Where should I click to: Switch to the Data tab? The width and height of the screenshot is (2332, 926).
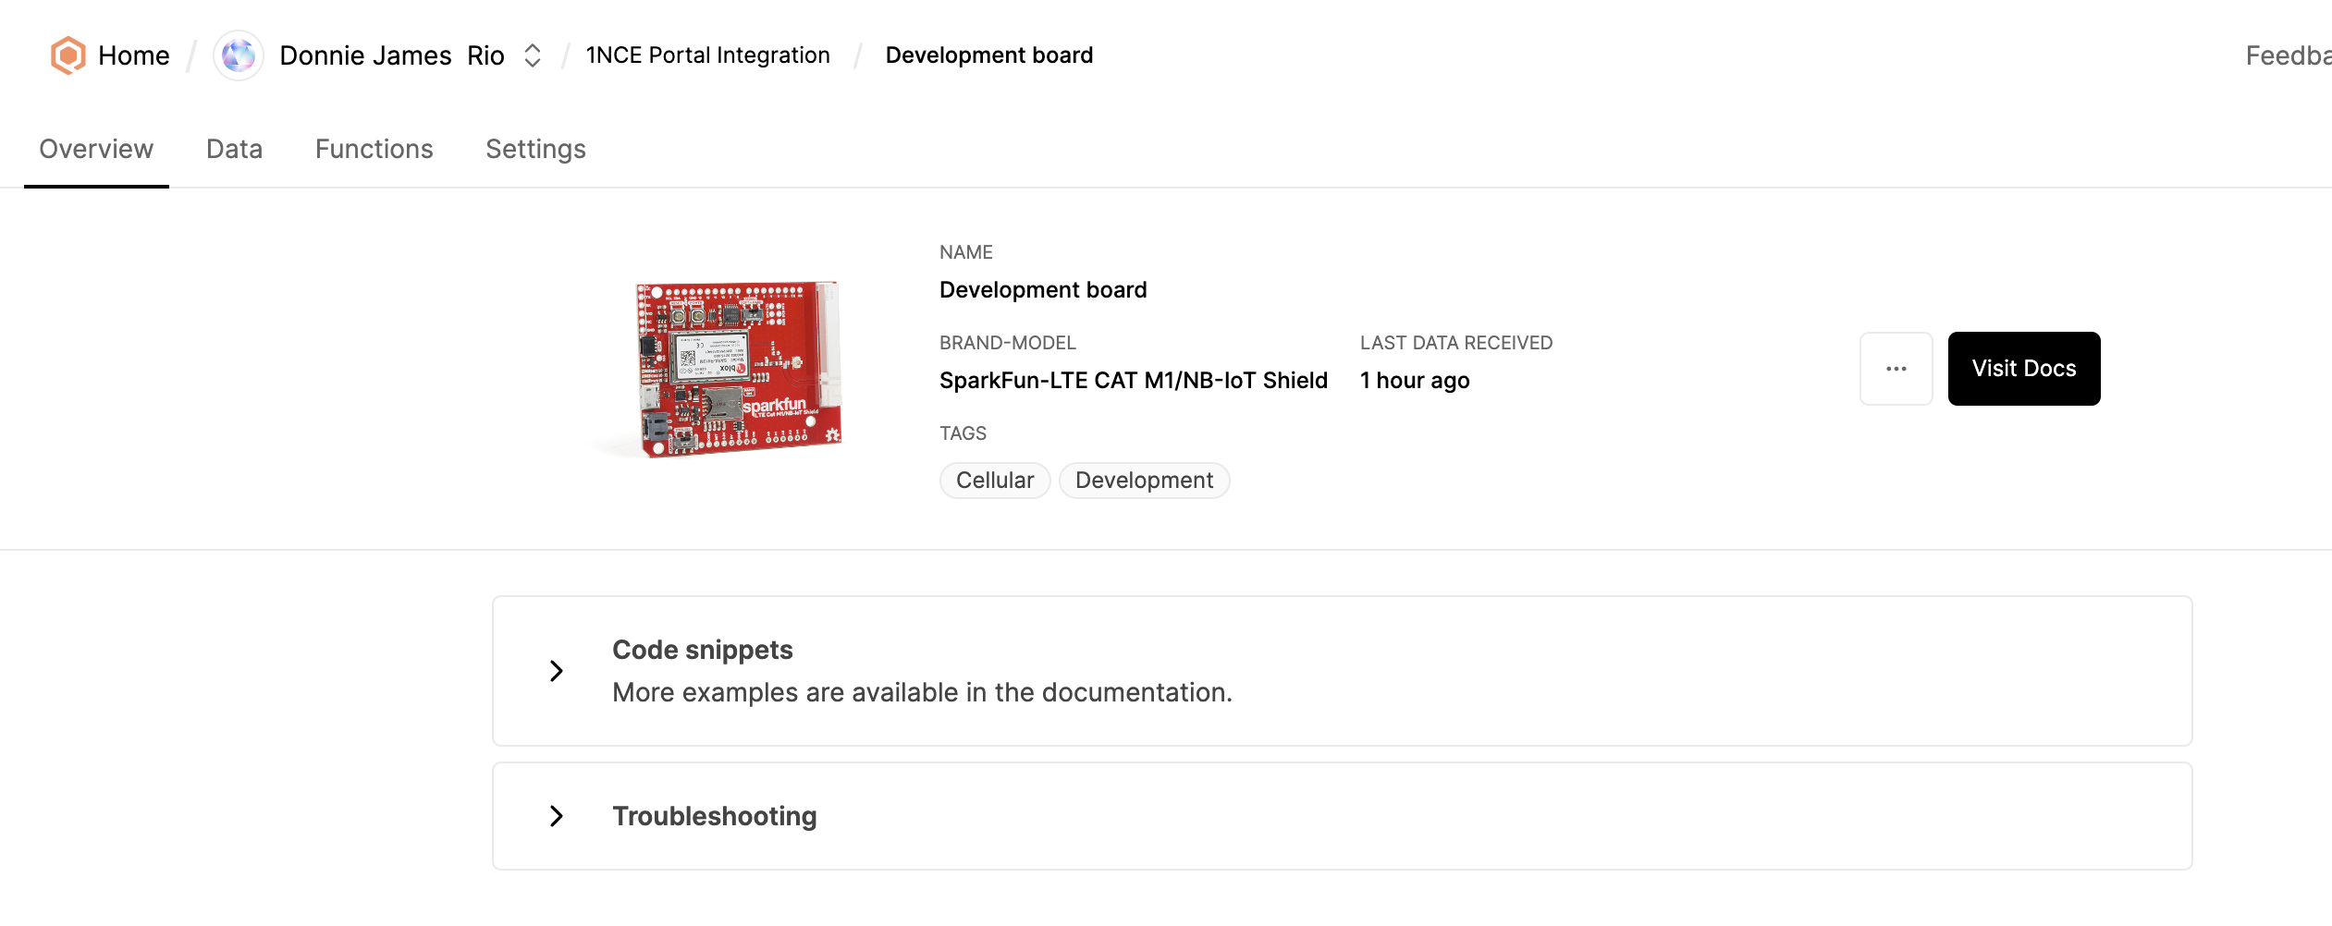[x=234, y=149]
